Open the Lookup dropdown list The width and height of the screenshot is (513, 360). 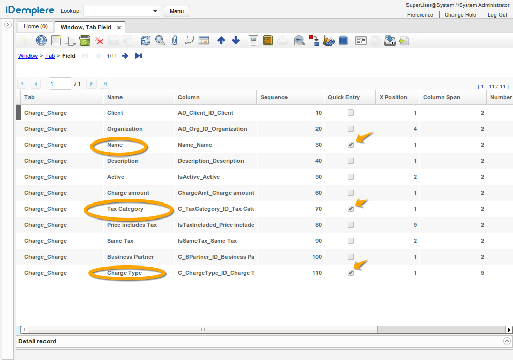pyautogui.click(x=155, y=11)
